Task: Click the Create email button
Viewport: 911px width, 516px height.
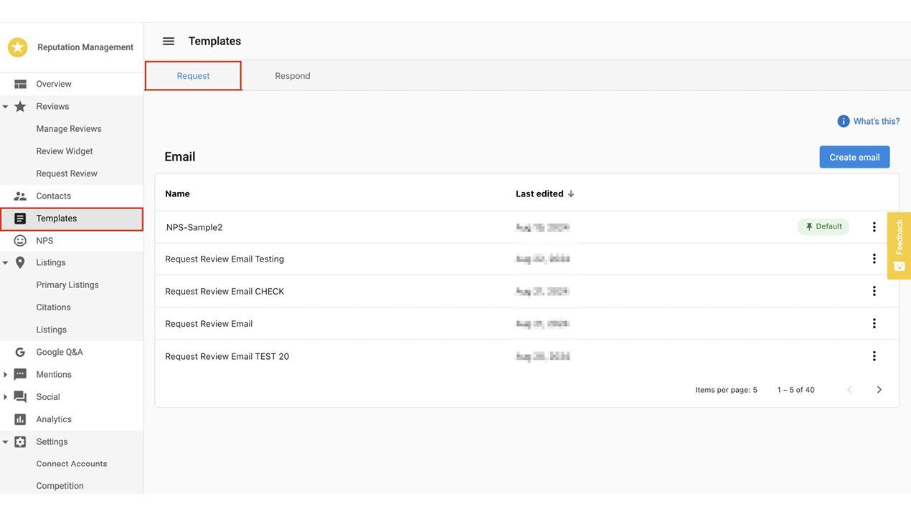Action: tap(854, 157)
